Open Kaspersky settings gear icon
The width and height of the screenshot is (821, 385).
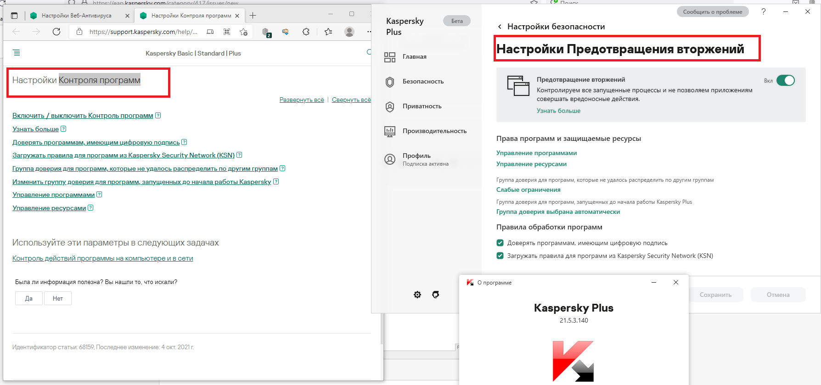pyautogui.click(x=417, y=295)
